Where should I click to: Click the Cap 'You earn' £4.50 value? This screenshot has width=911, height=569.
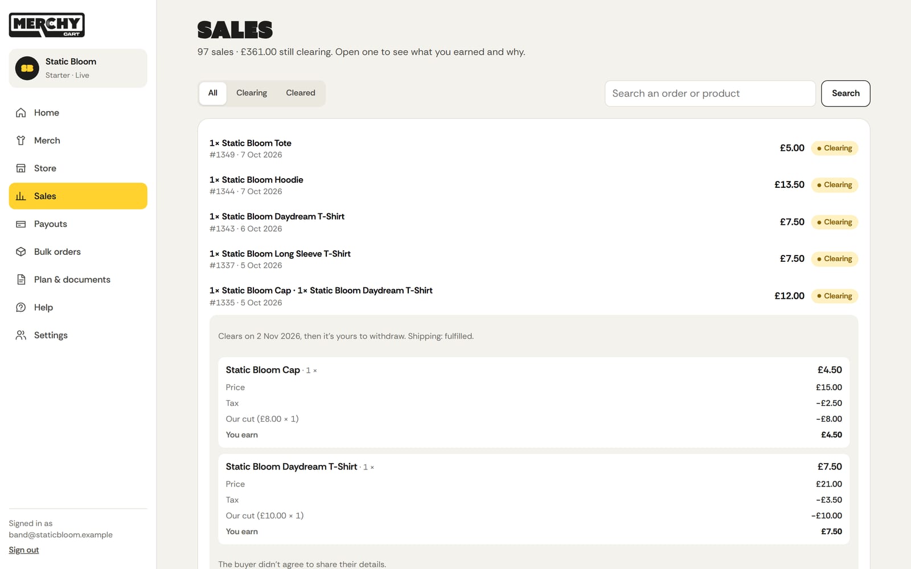click(x=831, y=435)
